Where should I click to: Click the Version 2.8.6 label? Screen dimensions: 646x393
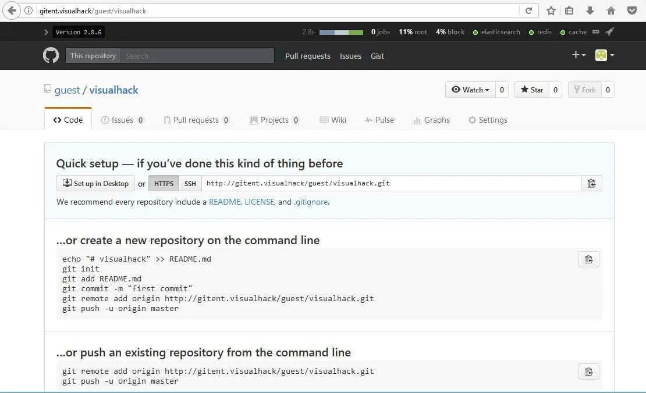[x=79, y=32]
